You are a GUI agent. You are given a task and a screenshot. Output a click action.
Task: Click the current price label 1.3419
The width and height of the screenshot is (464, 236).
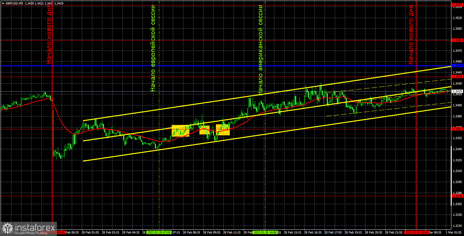click(457, 91)
